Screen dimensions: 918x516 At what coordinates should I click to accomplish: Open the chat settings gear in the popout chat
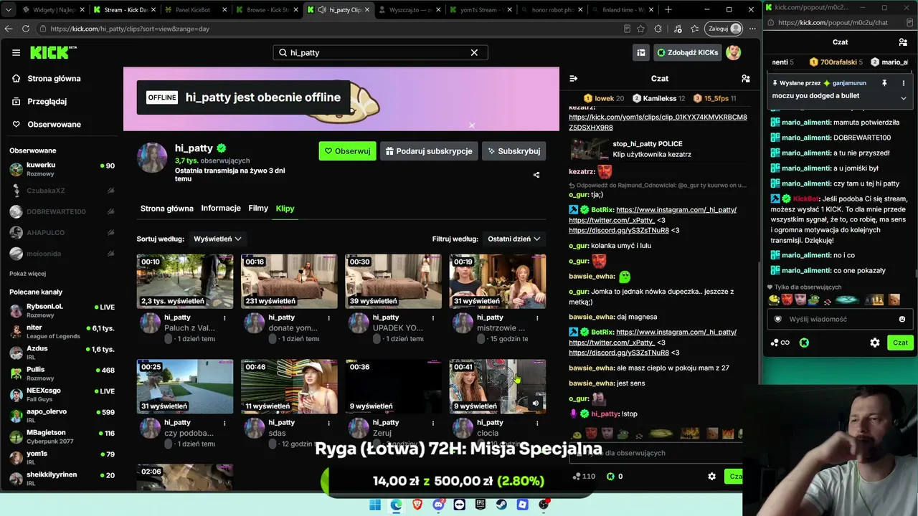click(x=875, y=343)
